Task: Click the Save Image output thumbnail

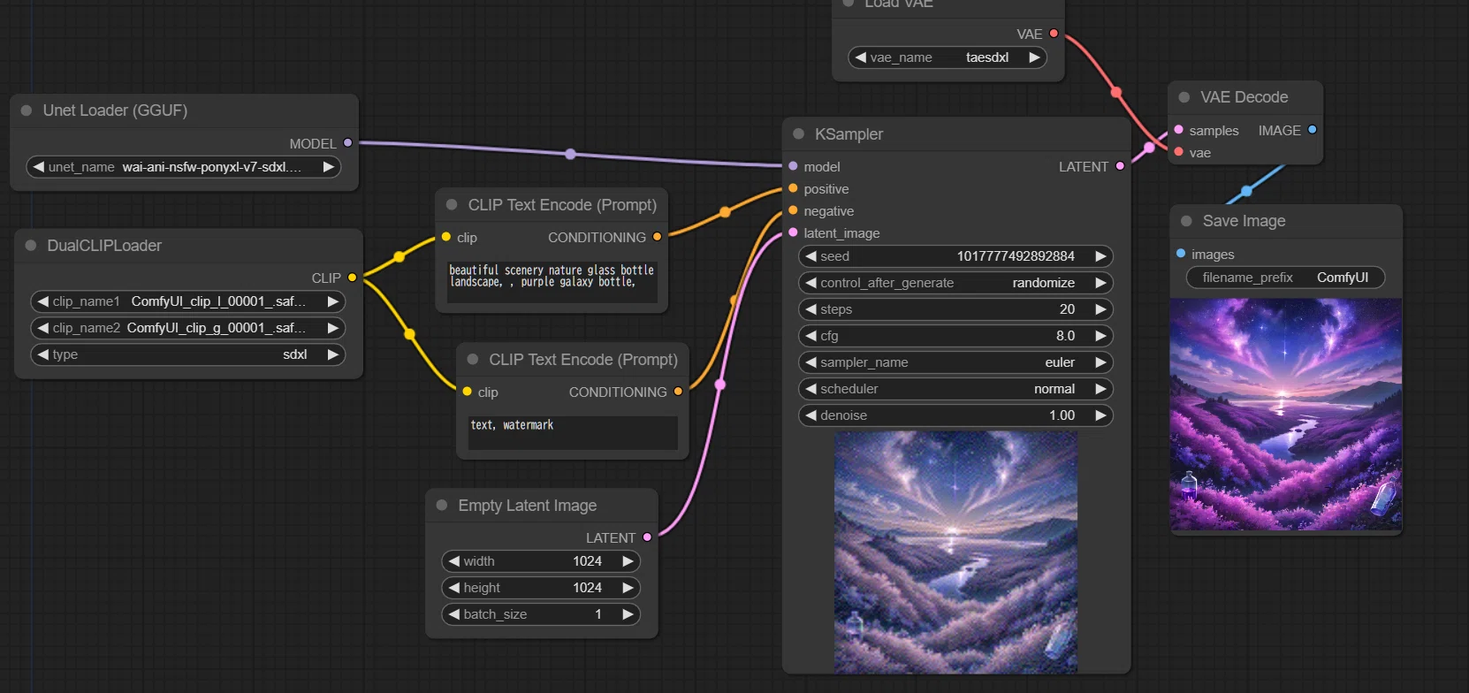Action: pyautogui.click(x=1286, y=415)
